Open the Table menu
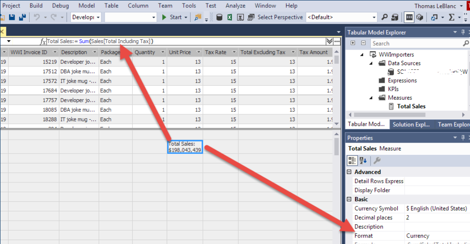470x244 pixels. (x=111, y=6)
